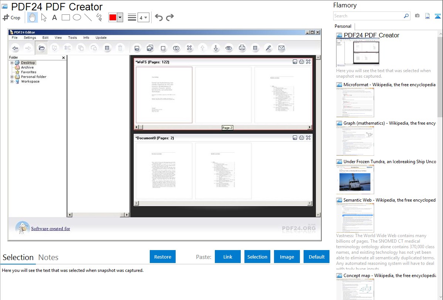This screenshot has height=300, width=443.
Task: Click the print toolbar icon
Action: (242, 48)
